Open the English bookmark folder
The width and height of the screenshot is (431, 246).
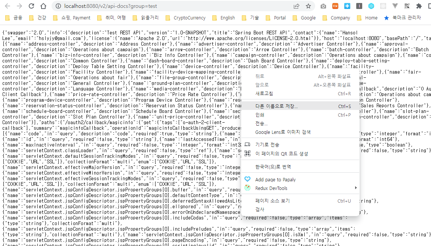click(x=224, y=18)
